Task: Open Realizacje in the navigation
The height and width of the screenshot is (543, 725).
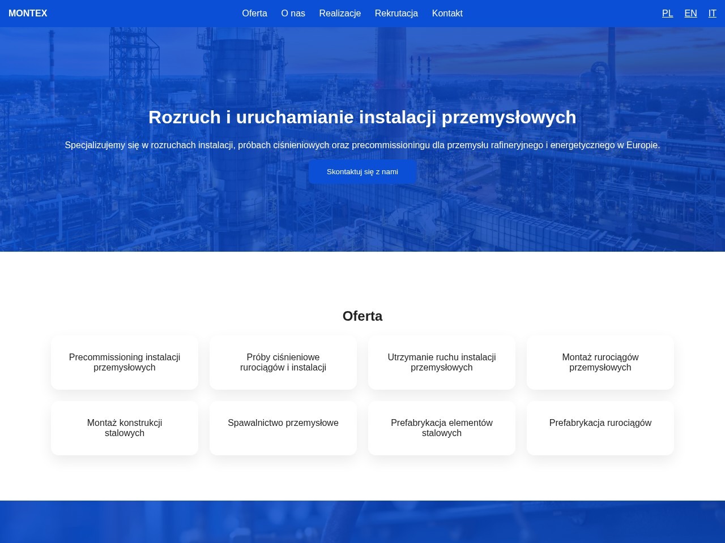Action: [x=340, y=14]
